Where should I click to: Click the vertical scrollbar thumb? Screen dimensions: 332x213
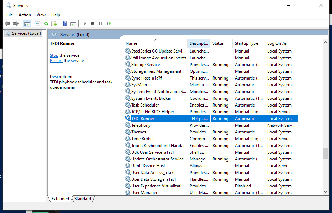tap(326, 154)
